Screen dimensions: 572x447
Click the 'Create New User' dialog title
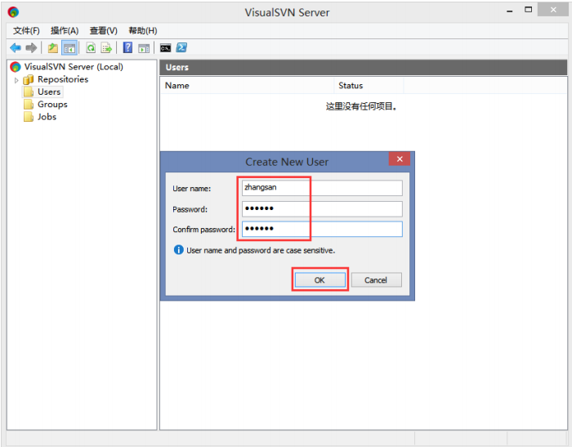click(x=287, y=162)
